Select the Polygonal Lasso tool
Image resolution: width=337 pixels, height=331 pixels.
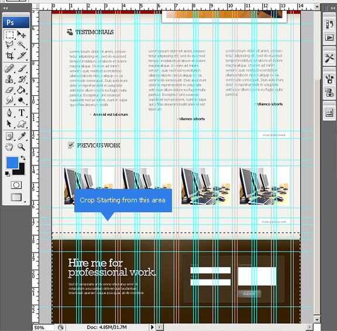9,45
